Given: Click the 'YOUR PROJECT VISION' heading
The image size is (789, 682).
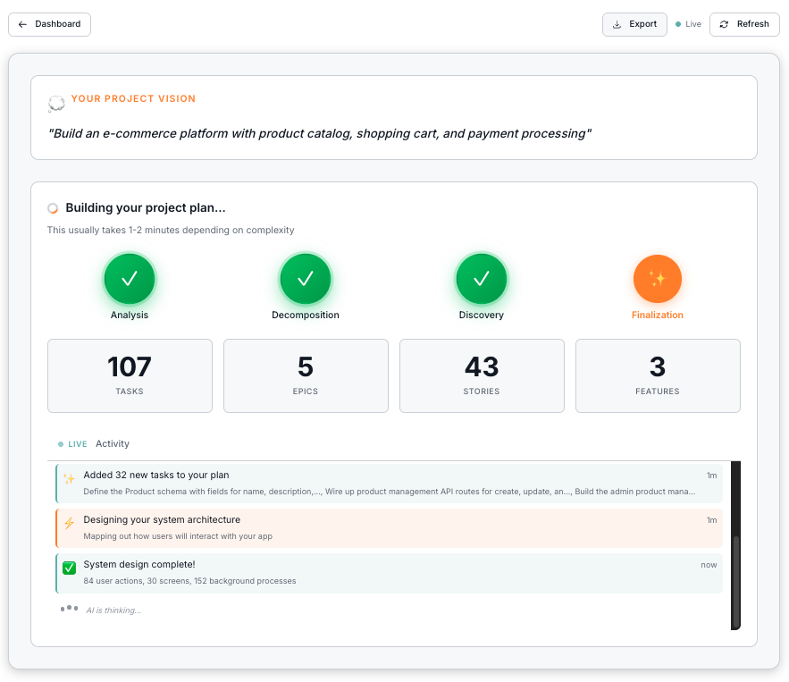Looking at the screenshot, I should tap(133, 98).
